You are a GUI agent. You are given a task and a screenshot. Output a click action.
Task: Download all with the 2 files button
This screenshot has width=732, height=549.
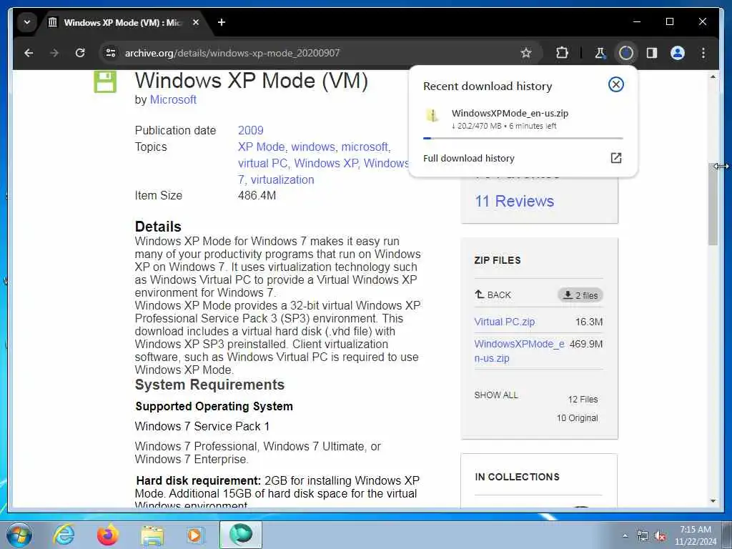(580, 295)
